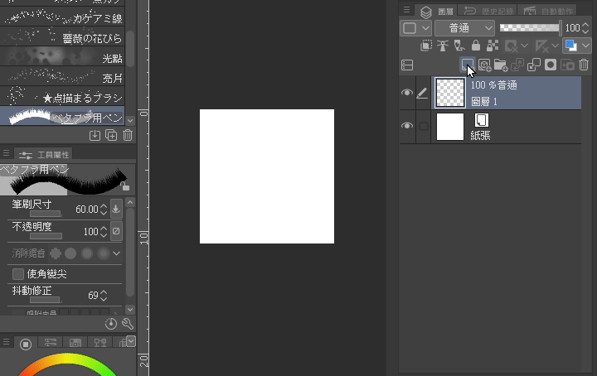Screen dimensions: 597x376
Task: Lock the layer with padlock icon
Action: (x=476, y=46)
